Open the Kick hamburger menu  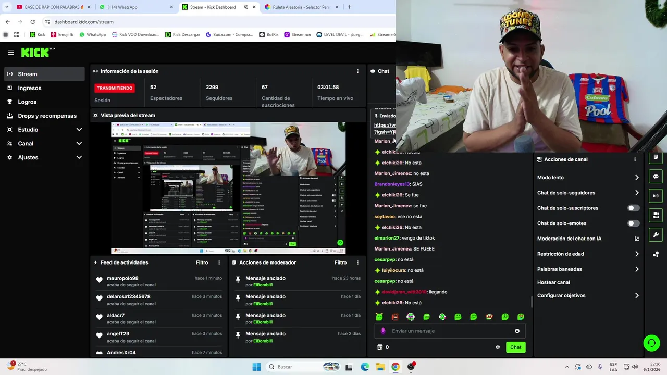coord(11,53)
